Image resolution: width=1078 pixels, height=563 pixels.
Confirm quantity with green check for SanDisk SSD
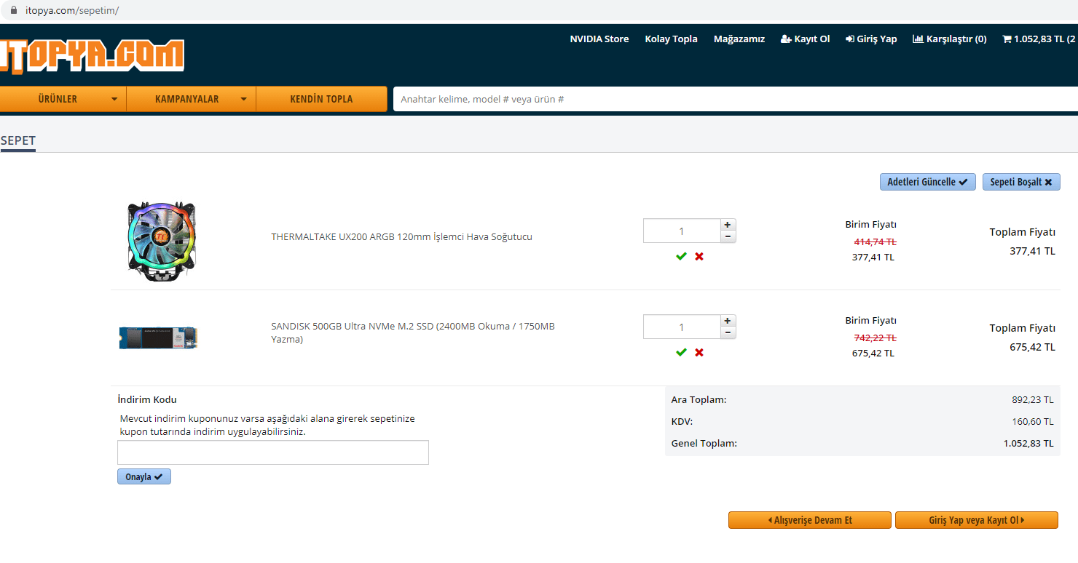(681, 353)
